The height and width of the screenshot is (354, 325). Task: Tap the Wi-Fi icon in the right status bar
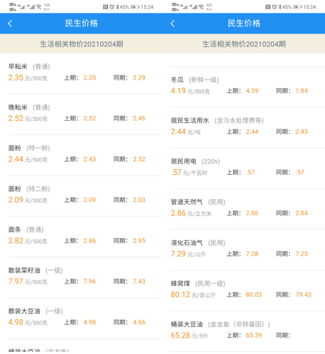(x=201, y=7)
